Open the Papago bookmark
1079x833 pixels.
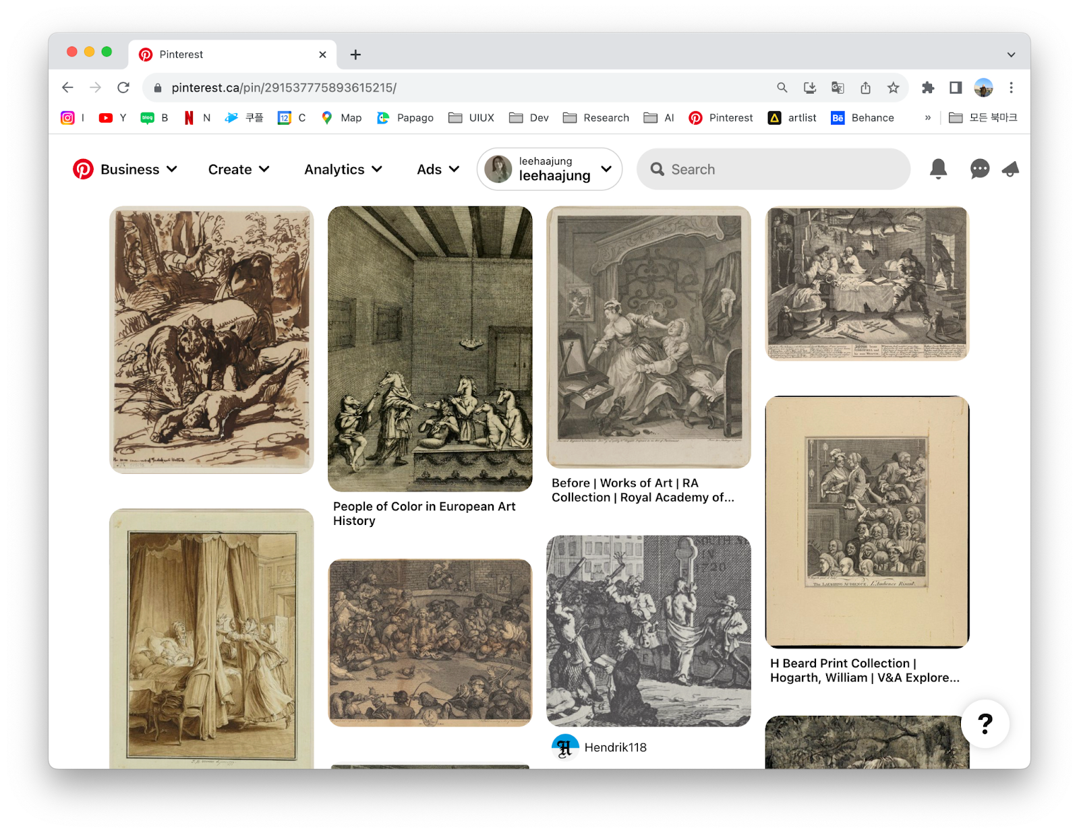405,118
